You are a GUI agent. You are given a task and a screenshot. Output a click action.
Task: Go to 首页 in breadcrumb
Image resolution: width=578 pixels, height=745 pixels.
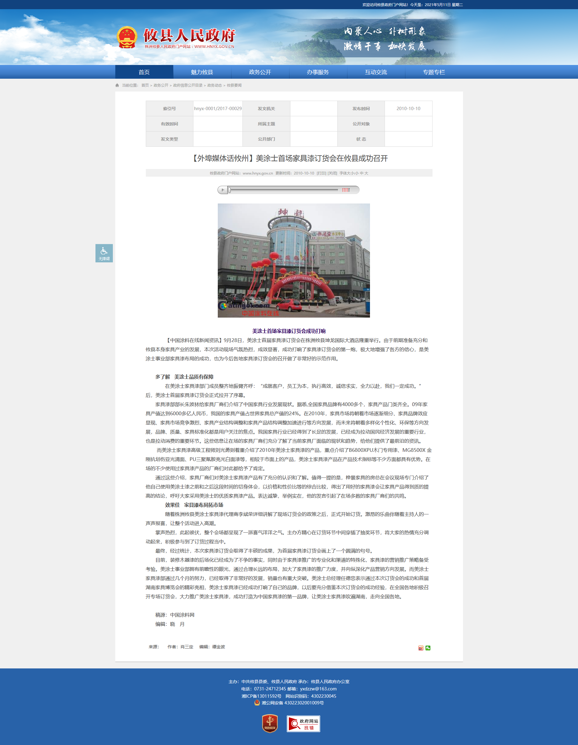(x=145, y=85)
